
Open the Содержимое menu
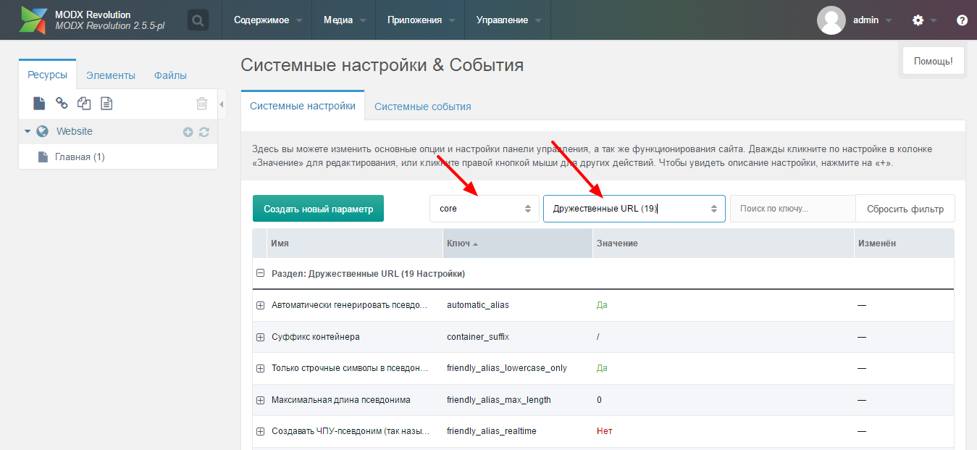click(x=268, y=20)
